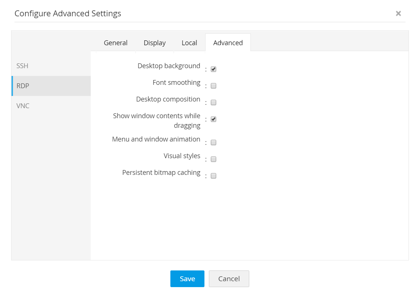Image resolution: width=420 pixels, height=296 pixels.
Task: Switch to the General tab
Action: point(116,43)
